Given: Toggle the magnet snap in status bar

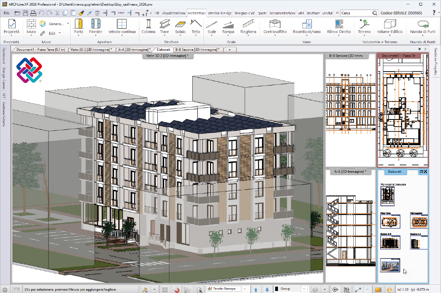Looking at the screenshot, I should coord(177,289).
